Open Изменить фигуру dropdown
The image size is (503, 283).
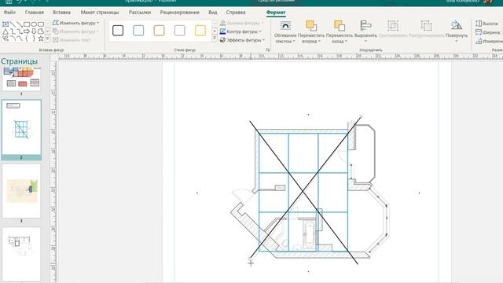coord(75,23)
